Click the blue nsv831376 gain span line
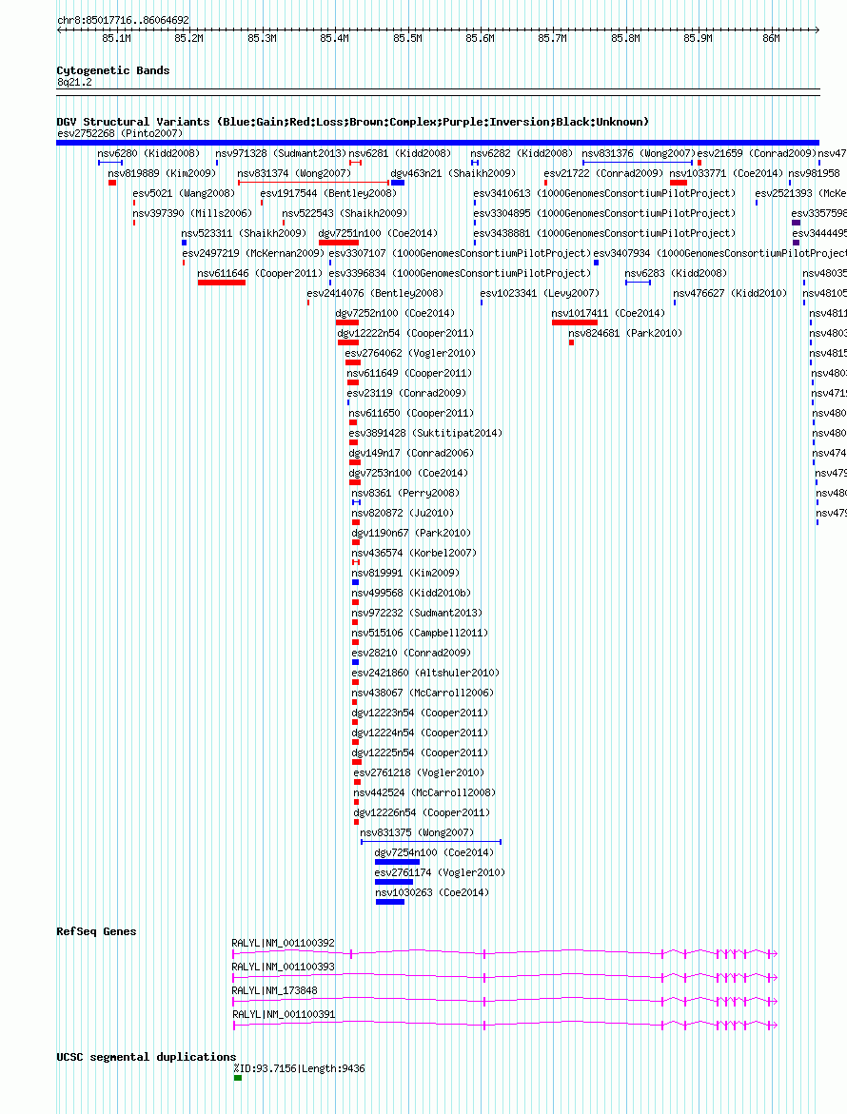Image resolution: width=847 pixels, height=1114 pixels. 638,163
